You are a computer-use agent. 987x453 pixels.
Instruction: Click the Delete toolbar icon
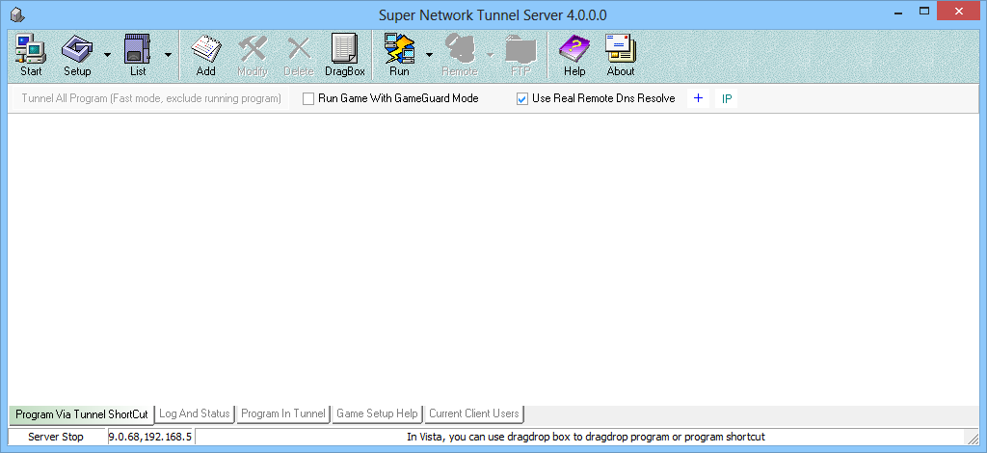[x=299, y=55]
